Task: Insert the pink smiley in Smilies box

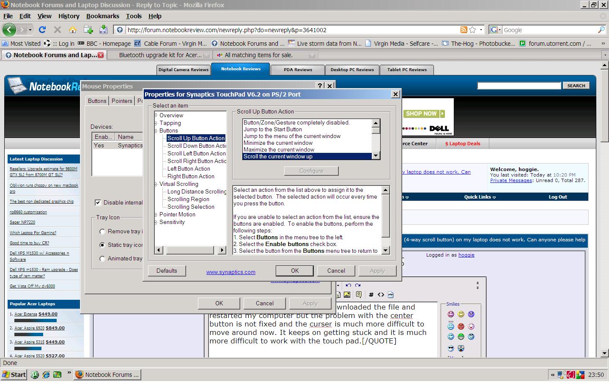Action: 451,314
